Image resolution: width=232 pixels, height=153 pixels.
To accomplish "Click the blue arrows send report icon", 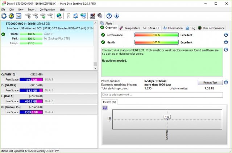I will pos(76,16).
